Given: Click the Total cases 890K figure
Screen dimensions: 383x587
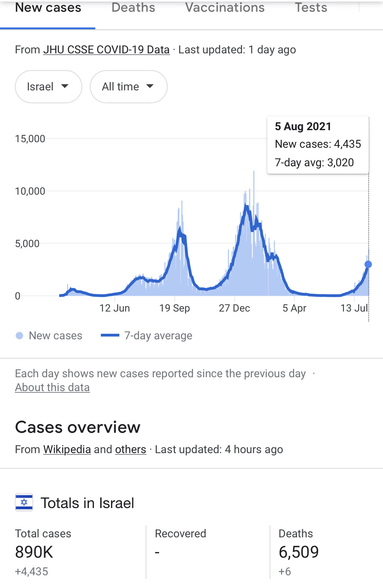Looking at the screenshot, I should tap(34, 552).
